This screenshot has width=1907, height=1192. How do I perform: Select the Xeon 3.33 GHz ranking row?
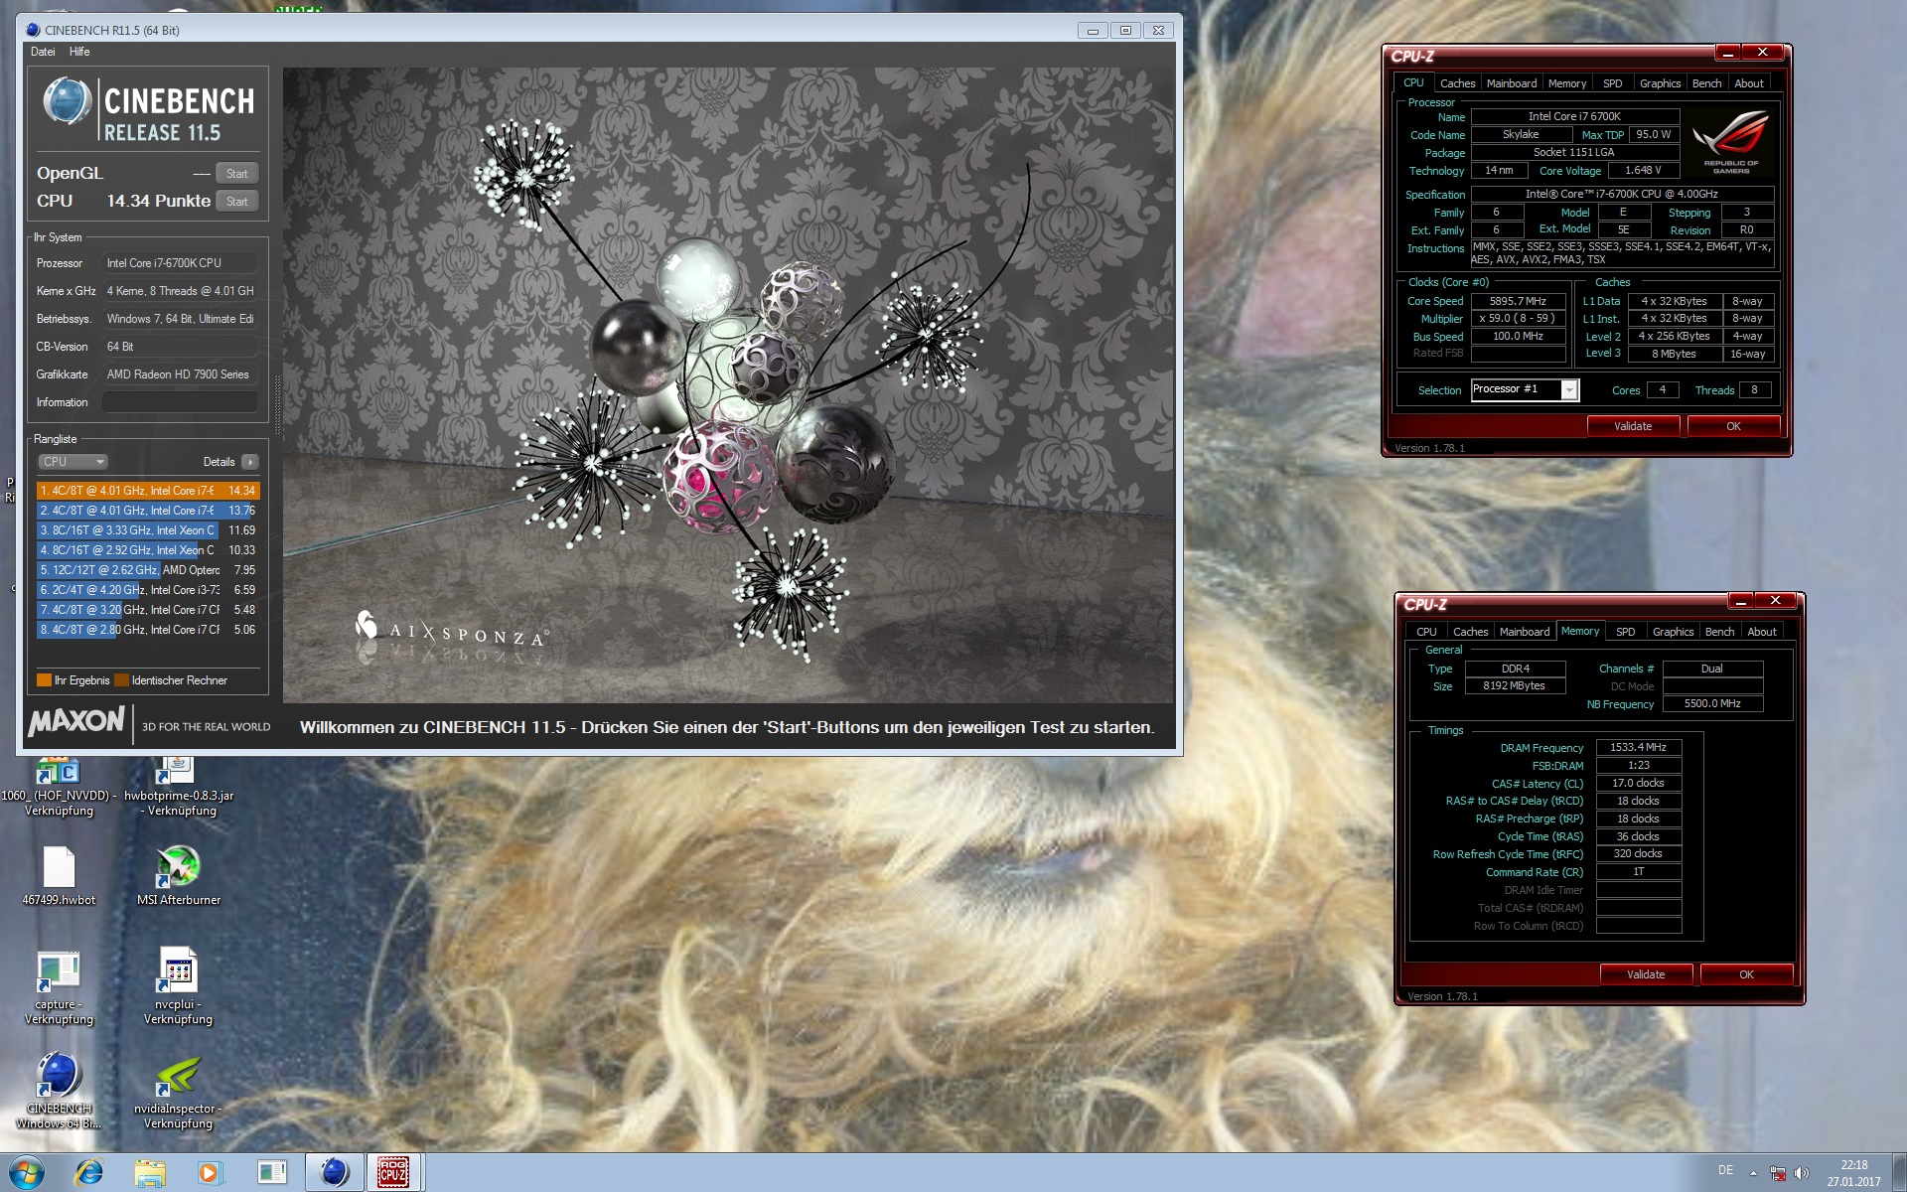[x=148, y=530]
